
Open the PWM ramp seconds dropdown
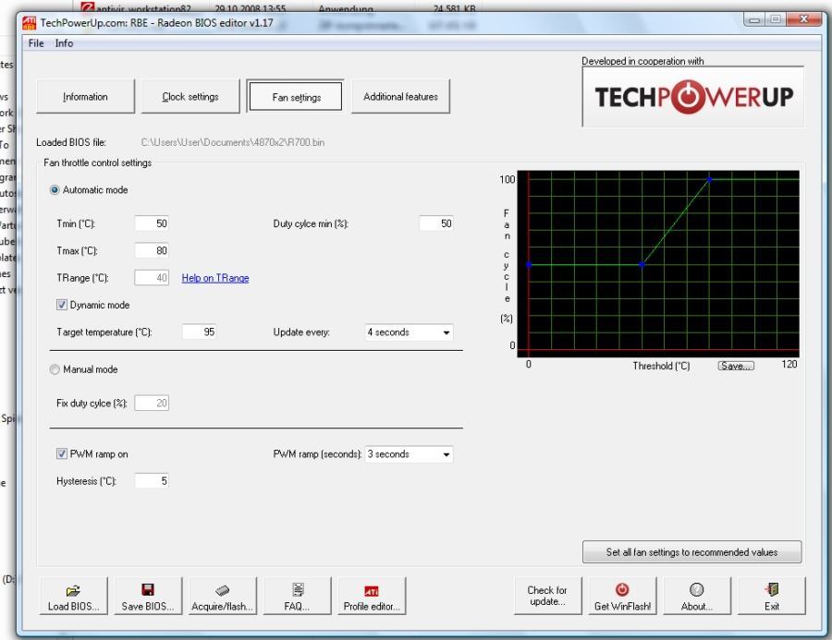(409, 453)
